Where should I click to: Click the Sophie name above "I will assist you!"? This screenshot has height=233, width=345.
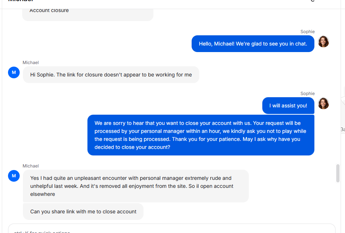[x=307, y=94]
